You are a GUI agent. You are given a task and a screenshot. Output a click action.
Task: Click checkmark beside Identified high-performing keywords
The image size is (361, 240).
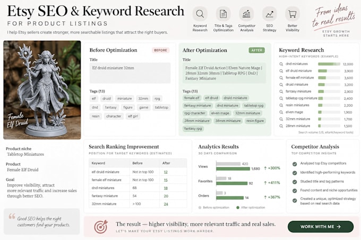click(x=295, y=173)
